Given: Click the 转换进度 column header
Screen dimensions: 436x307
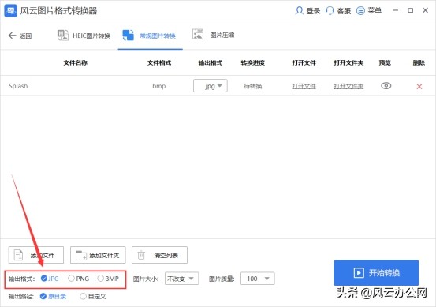Looking at the screenshot, I should click(x=253, y=62).
